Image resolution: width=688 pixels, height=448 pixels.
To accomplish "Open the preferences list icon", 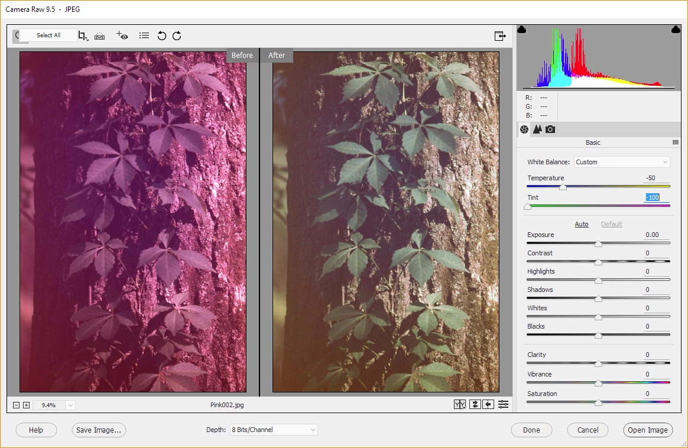I will (144, 35).
